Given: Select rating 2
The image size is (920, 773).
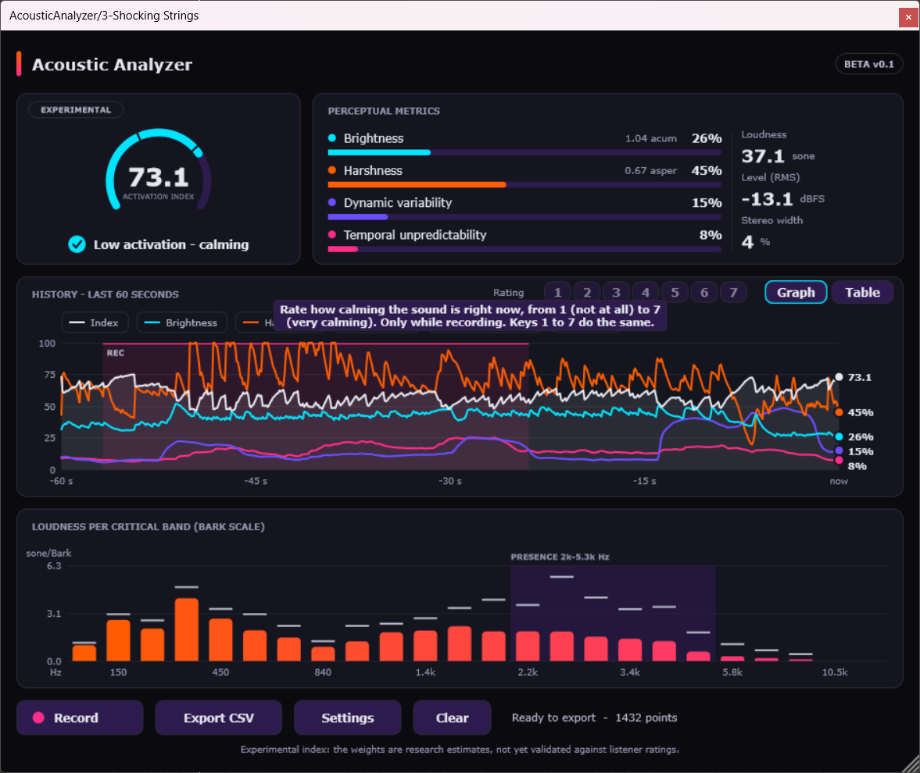Looking at the screenshot, I should (587, 293).
